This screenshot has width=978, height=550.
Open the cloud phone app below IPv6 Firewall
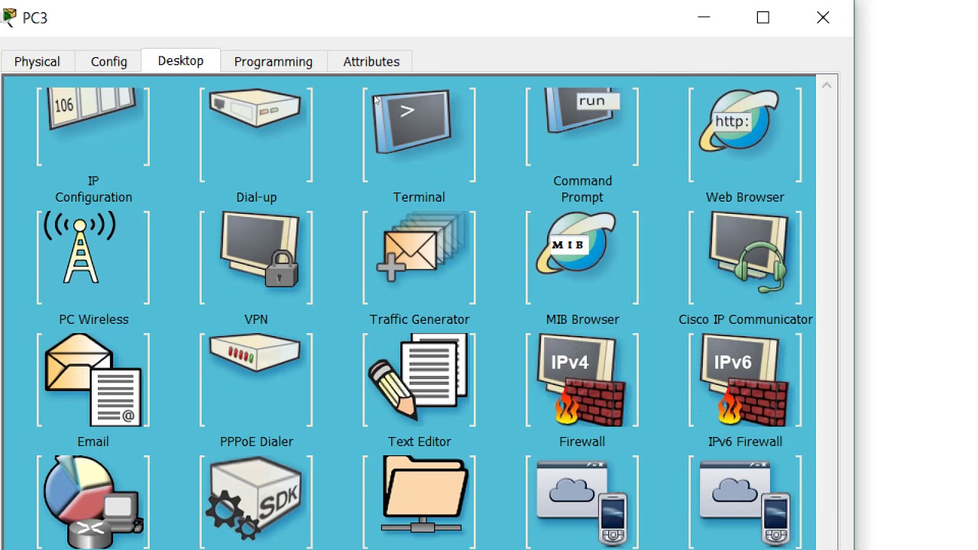coord(745,502)
